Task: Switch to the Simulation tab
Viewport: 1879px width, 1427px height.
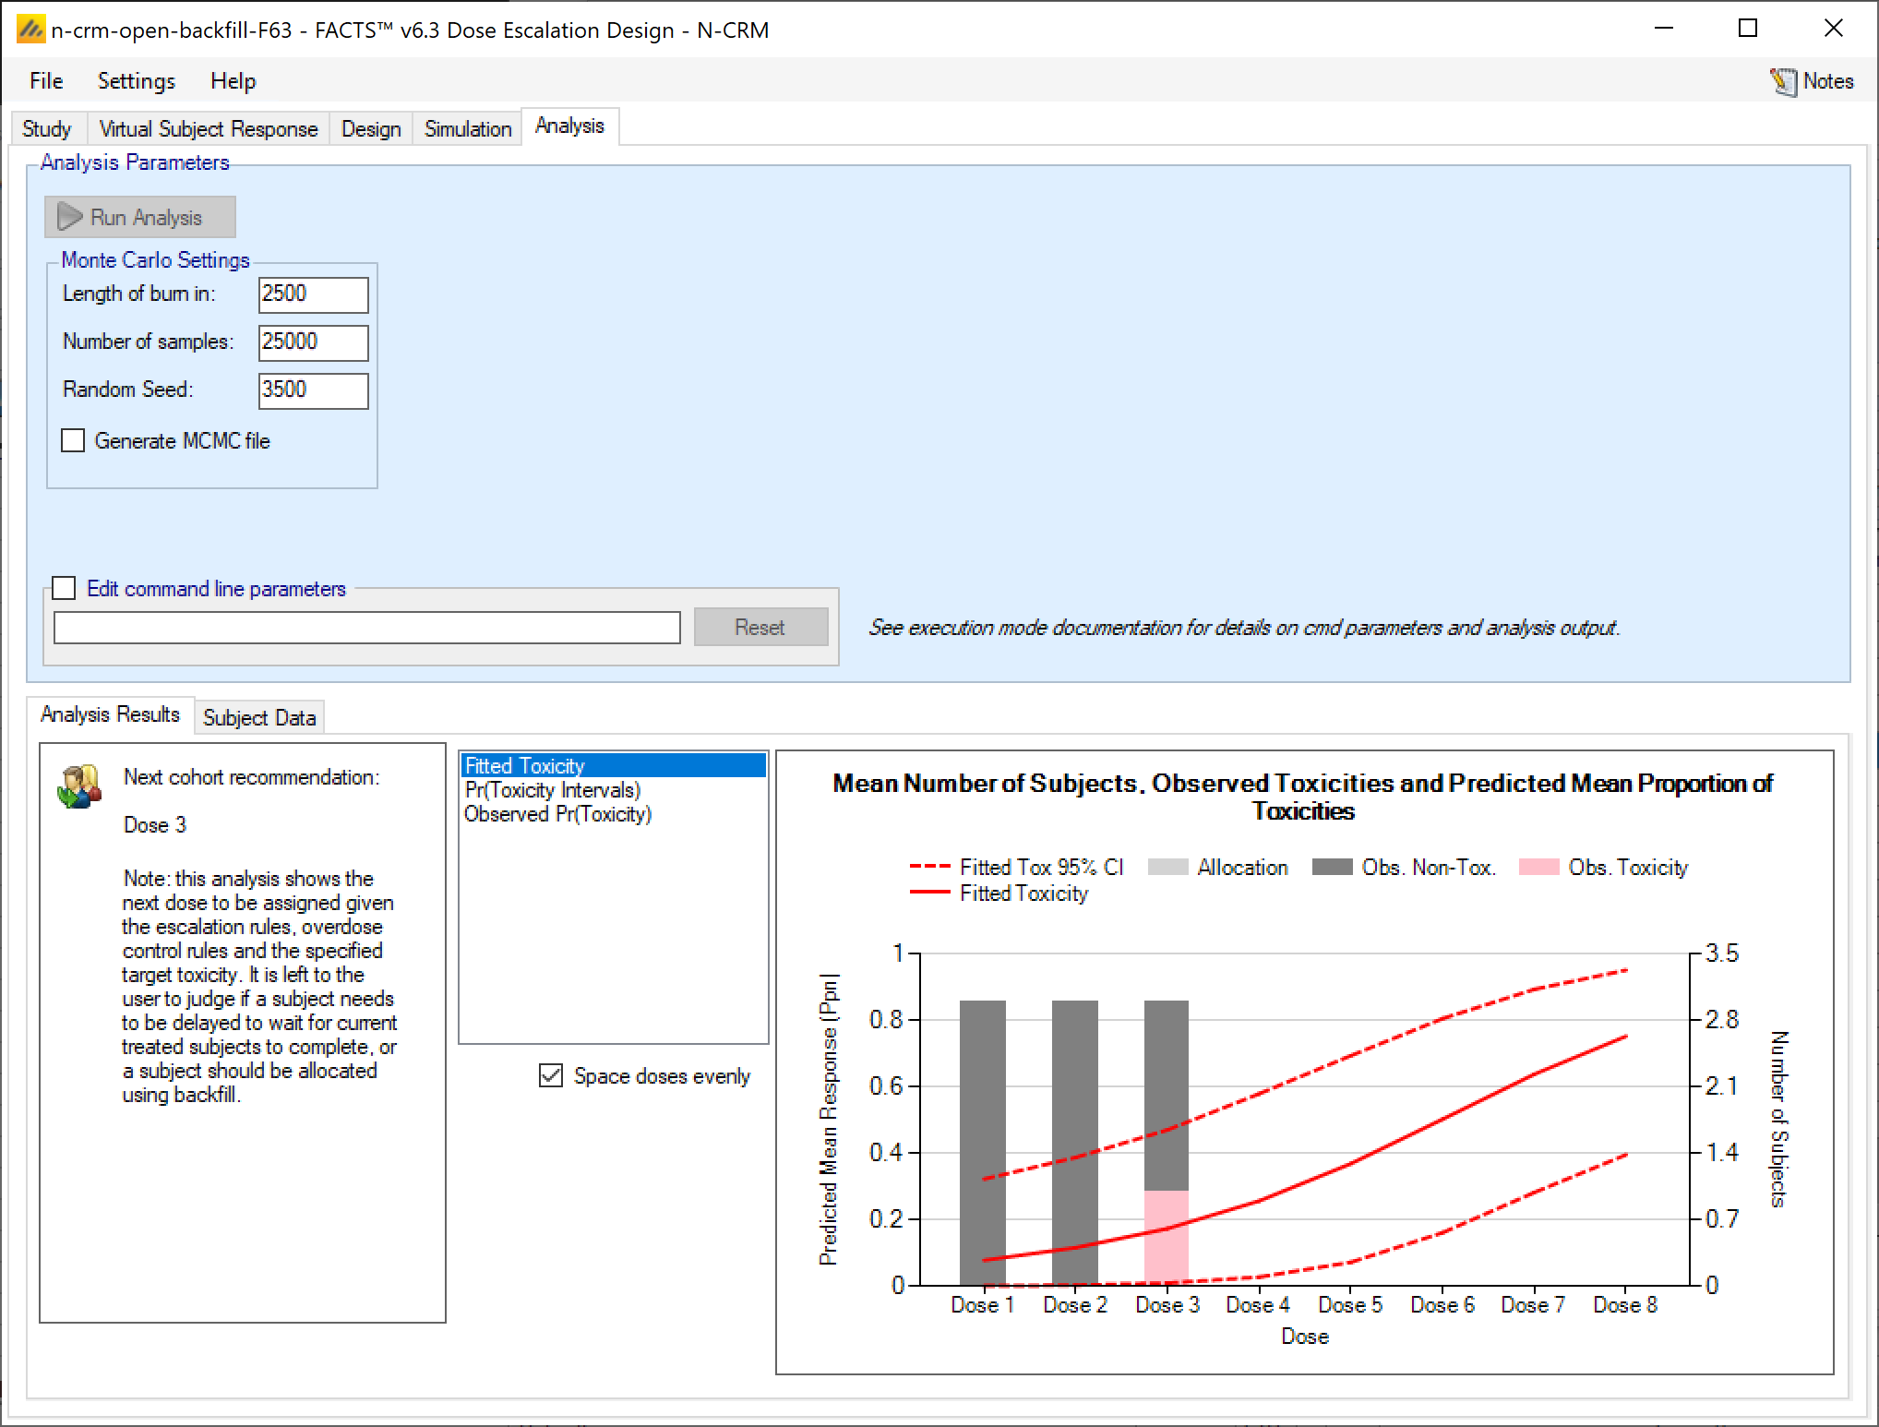Action: pyautogui.click(x=467, y=128)
